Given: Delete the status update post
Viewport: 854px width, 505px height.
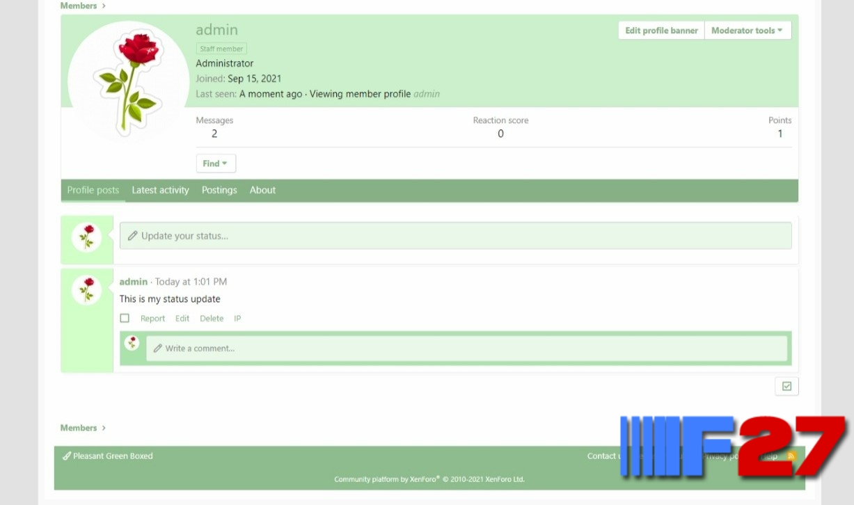Looking at the screenshot, I should coord(212,319).
